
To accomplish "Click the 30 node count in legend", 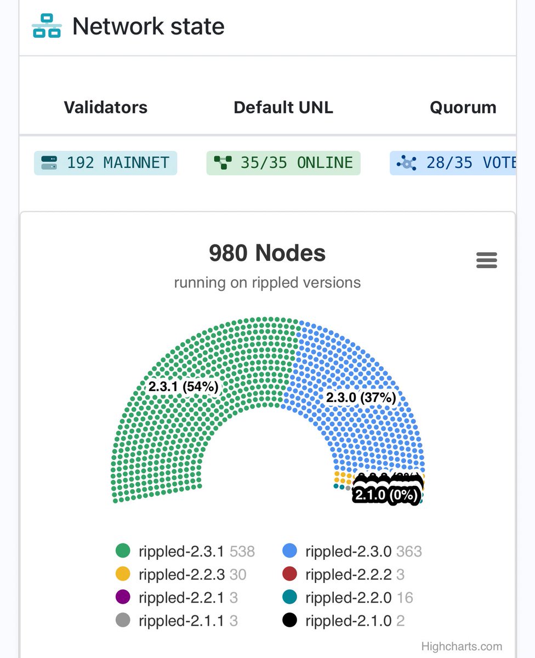I will pyautogui.click(x=238, y=575).
